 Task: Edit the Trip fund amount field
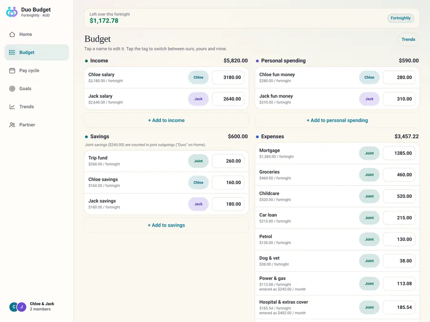click(228, 161)
